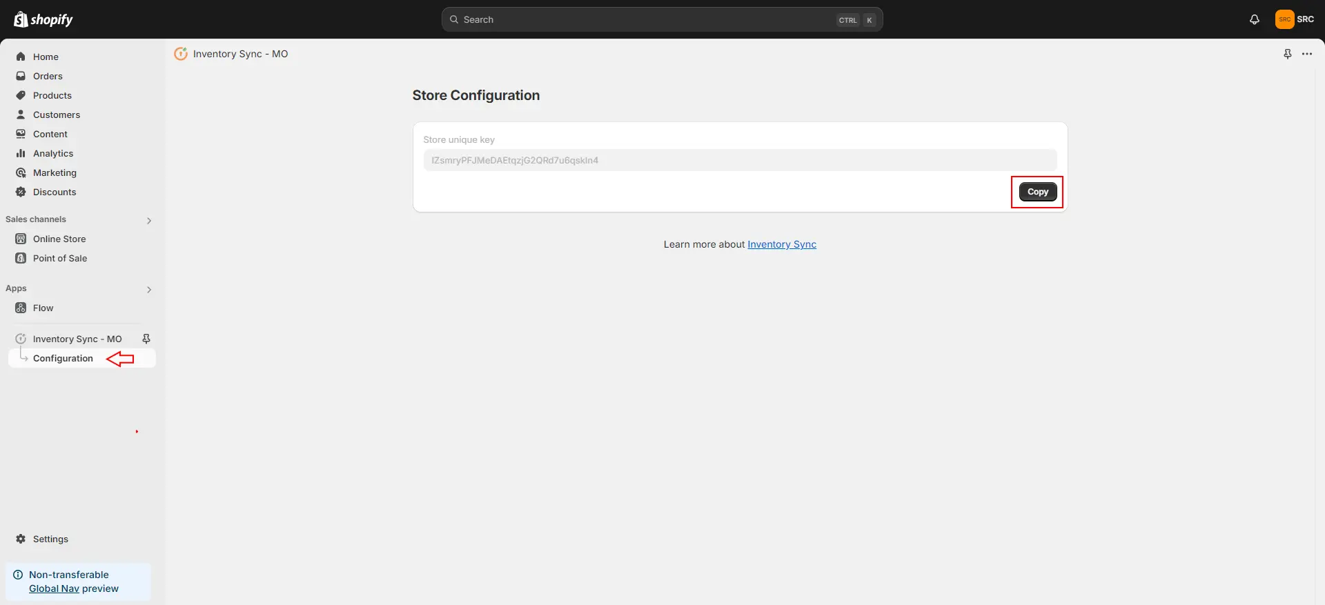Click the Content icon
Viewport: 1325px width, 605px height.
click(21, 134)
